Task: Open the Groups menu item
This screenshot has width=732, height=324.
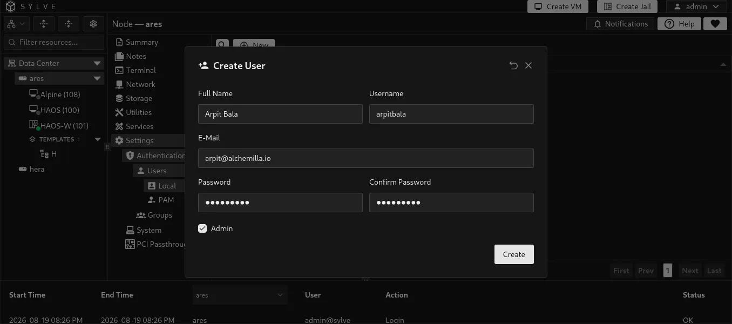Action: pyautogui.click(x=154, y=215)
